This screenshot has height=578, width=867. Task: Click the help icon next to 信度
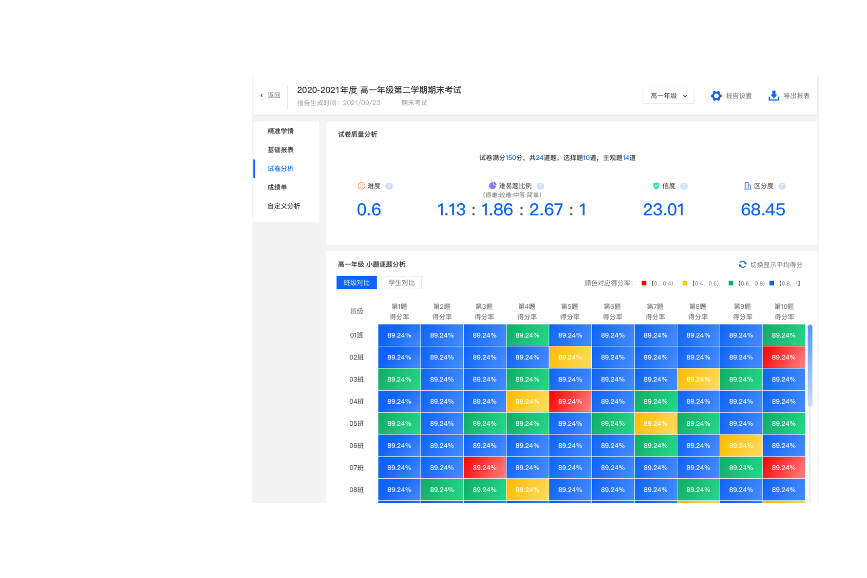tap(684, 186)
